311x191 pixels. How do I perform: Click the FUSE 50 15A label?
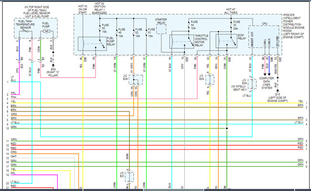click(105, 28)
